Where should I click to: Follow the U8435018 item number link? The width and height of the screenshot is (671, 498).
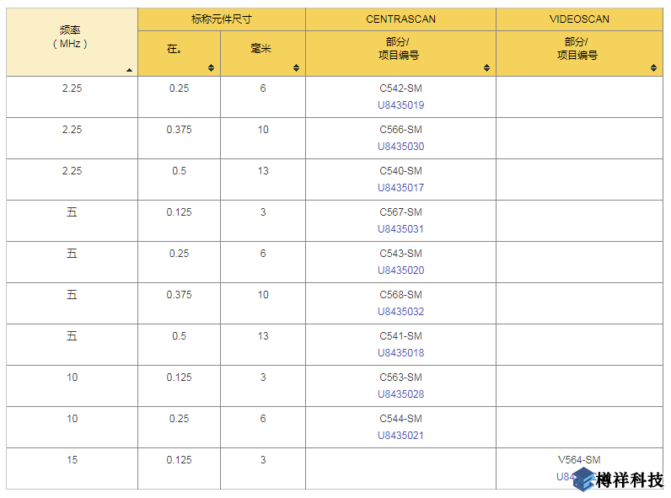[x=400, y=353]
